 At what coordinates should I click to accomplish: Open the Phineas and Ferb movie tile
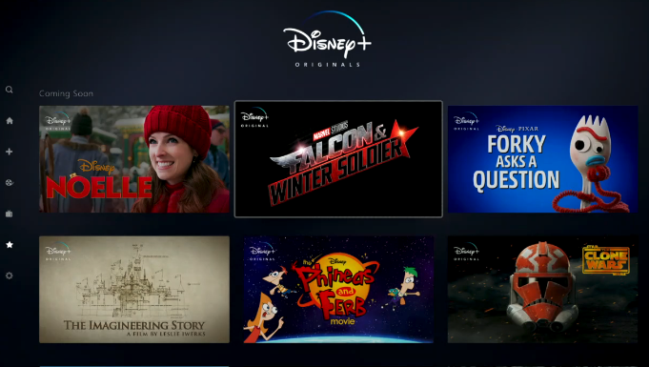point(338,290)
